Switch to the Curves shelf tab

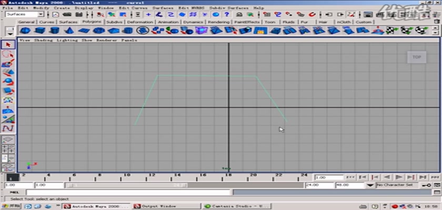point(47,23)
